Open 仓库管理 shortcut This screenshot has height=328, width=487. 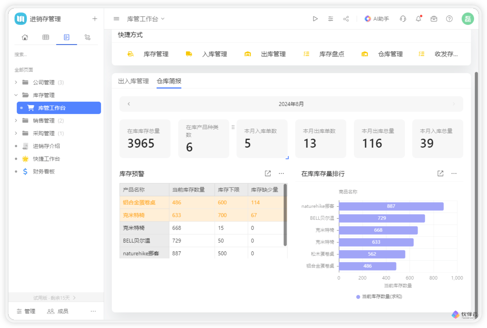(382, 54)
